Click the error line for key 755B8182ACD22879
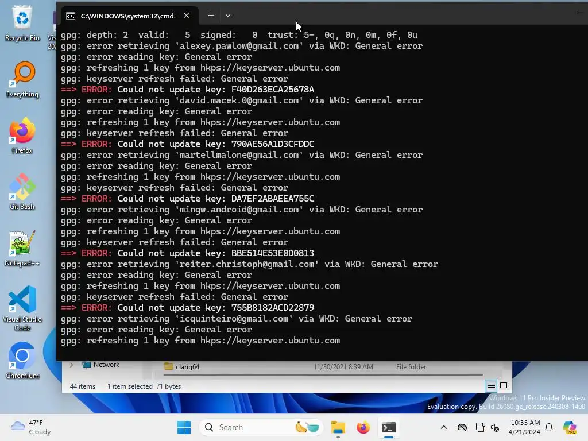This screenshot has height=441, width=588. pyautogui.click(x=188, y=308)
